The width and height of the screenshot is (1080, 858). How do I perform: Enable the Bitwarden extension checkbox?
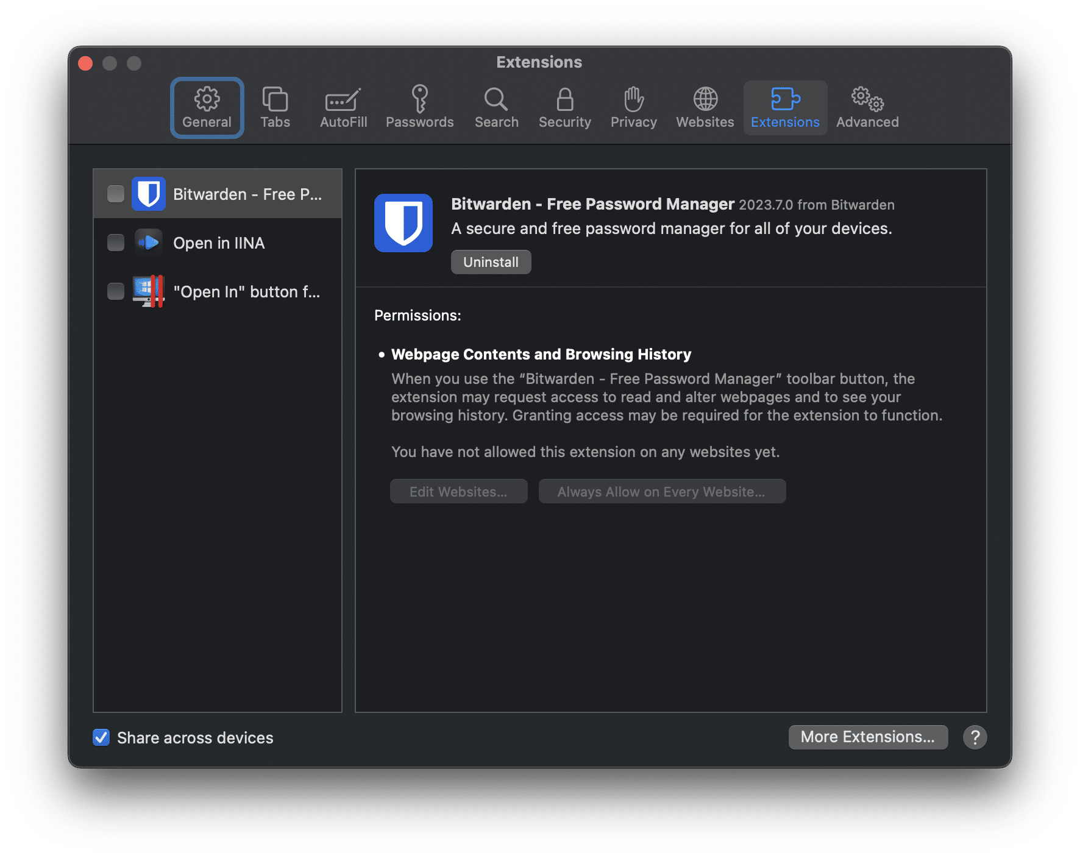point(116,194)
